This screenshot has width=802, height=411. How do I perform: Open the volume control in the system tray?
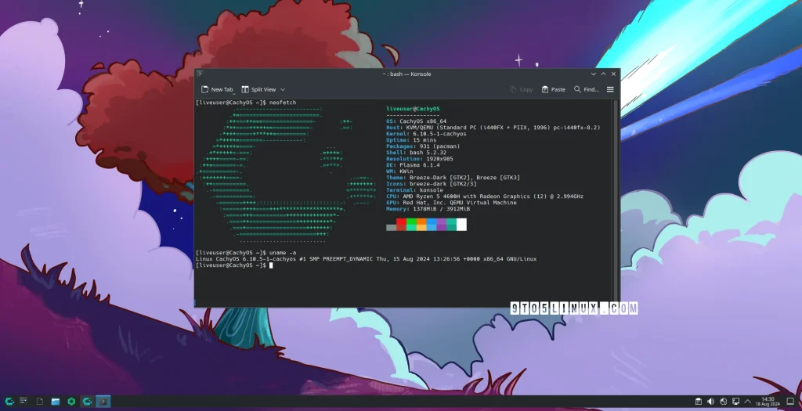(x=711, y=402)
